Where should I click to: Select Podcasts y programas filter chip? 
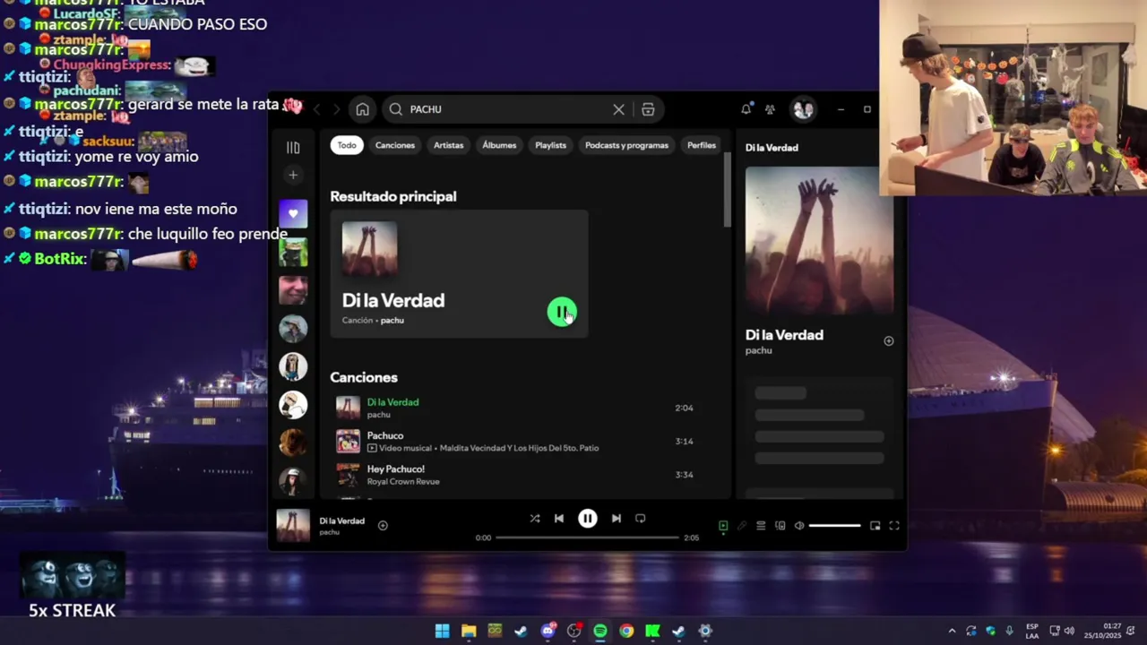click(626, 145)
